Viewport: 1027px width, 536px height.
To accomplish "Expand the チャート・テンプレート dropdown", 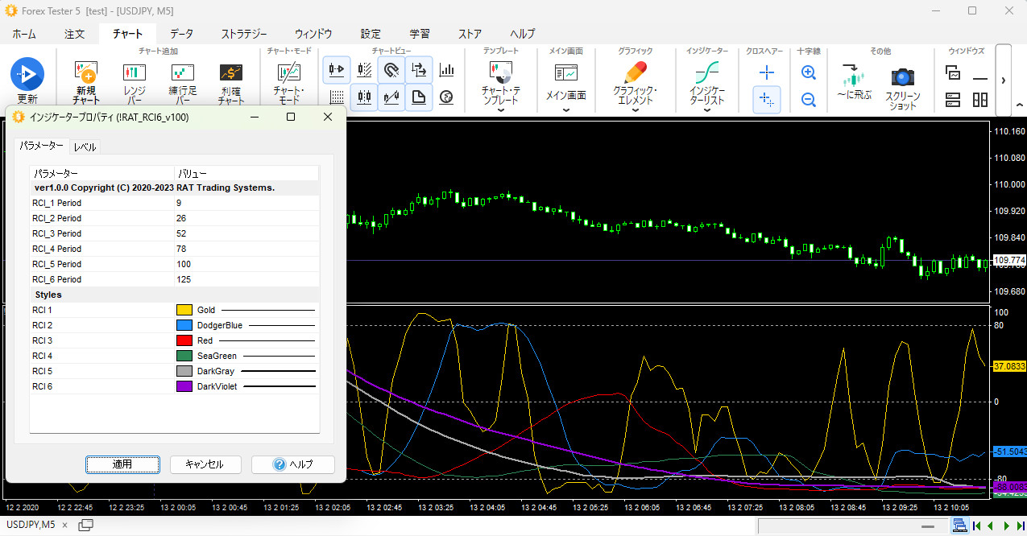I will tap(501, 110).
